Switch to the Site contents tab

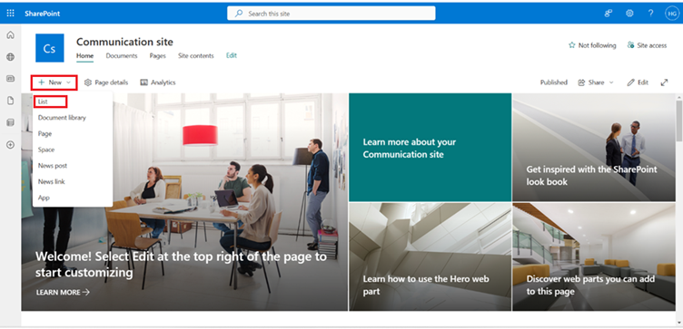point(196,55)
